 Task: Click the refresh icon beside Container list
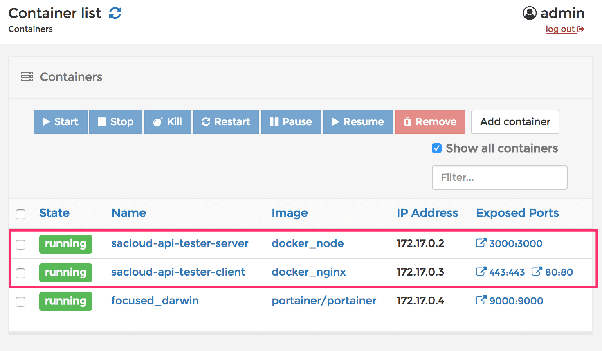[x=115, y=13]
